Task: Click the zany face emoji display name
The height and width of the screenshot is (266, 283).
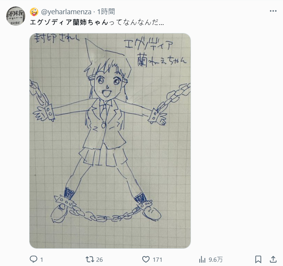Action: pyautogui.click(x=34, y=12)
